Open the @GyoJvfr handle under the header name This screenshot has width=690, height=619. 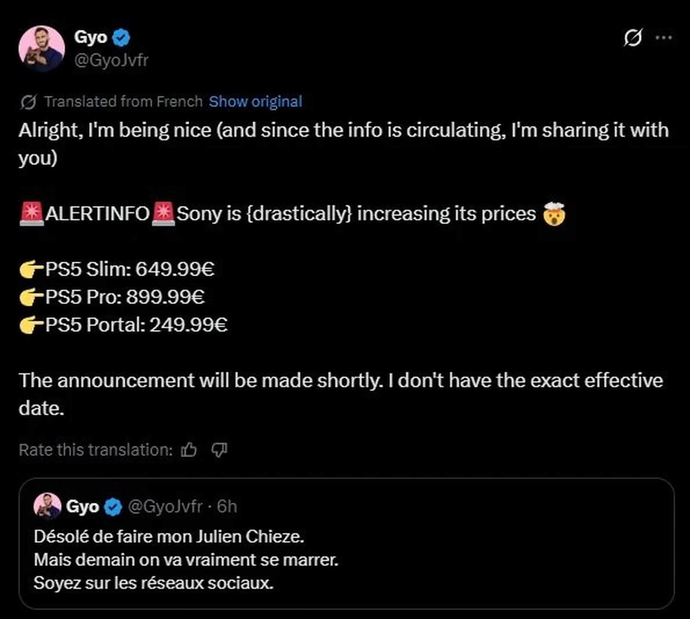pyautogui.click(x=111, y=60)
